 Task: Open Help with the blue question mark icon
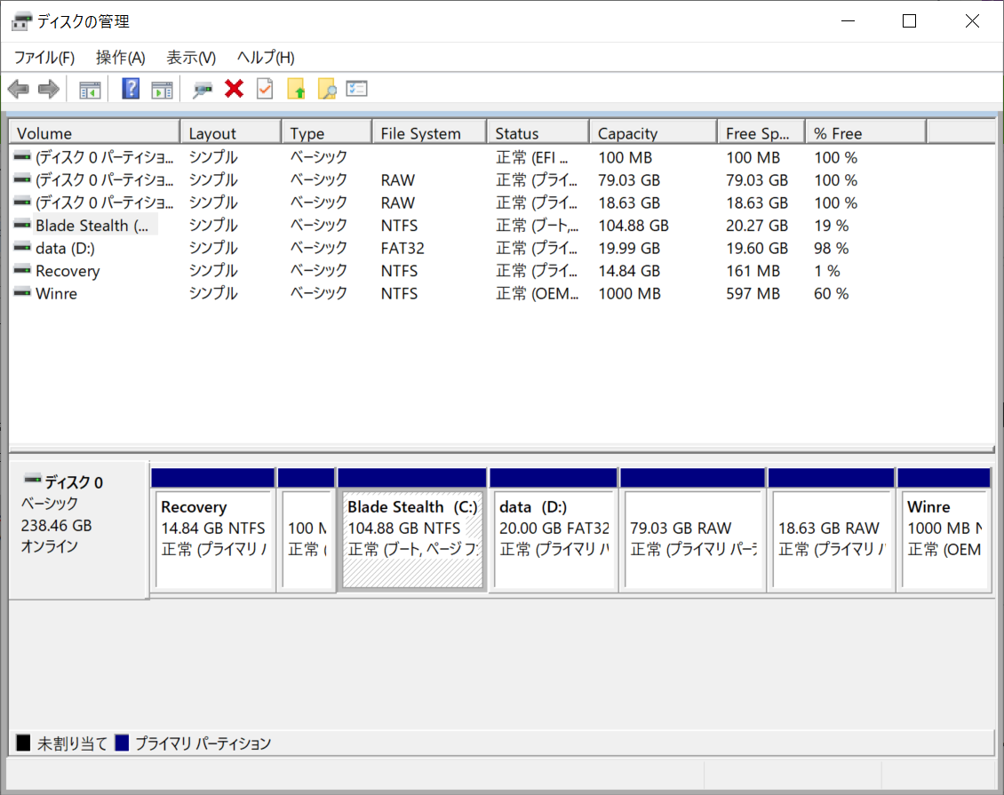click(x=131, y=88)
